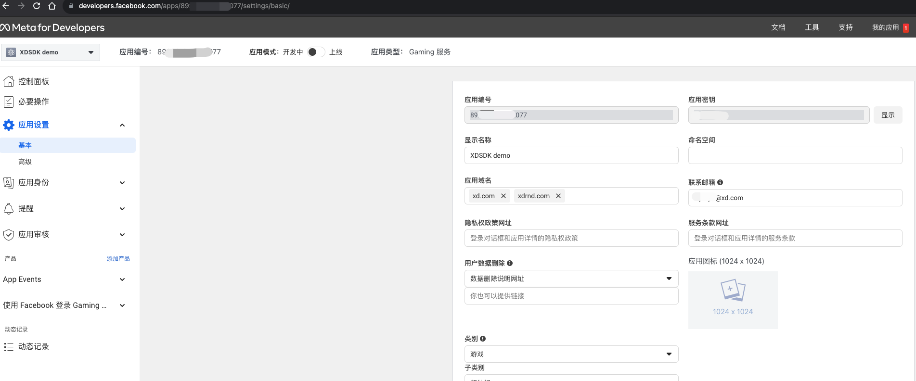Open 控制面板 in sidebar

(x=33, y=81)
